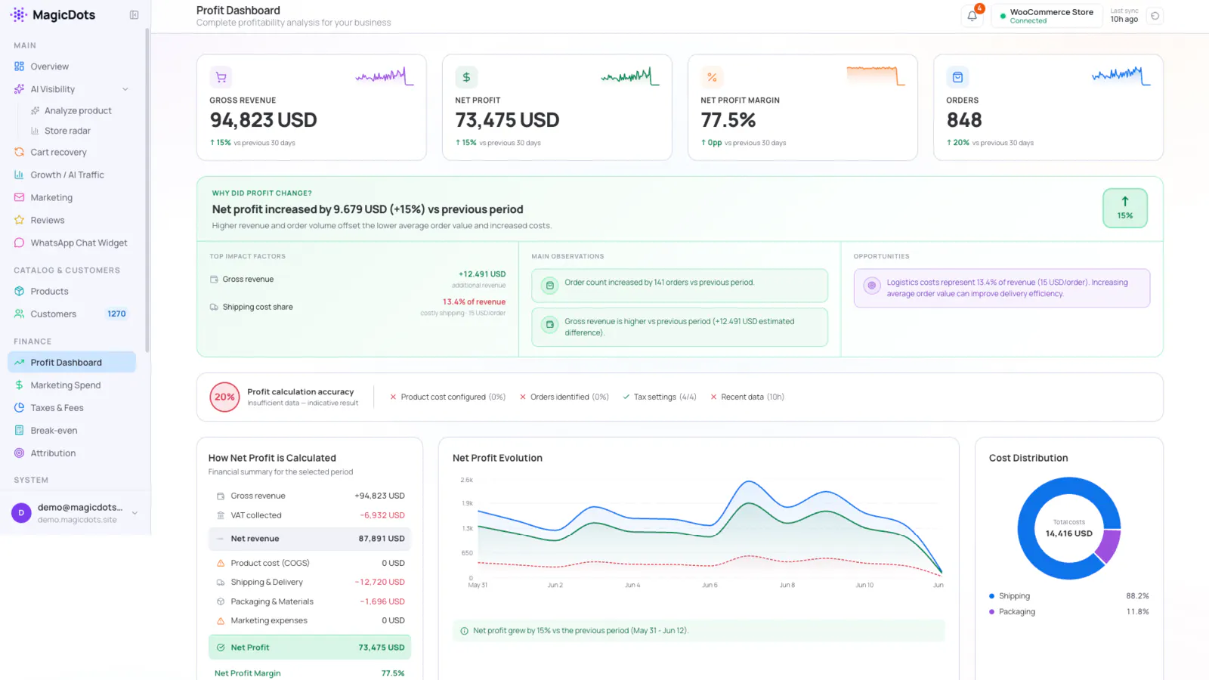
Task: Open Customers list with 1270 badge
Action: 72,314
